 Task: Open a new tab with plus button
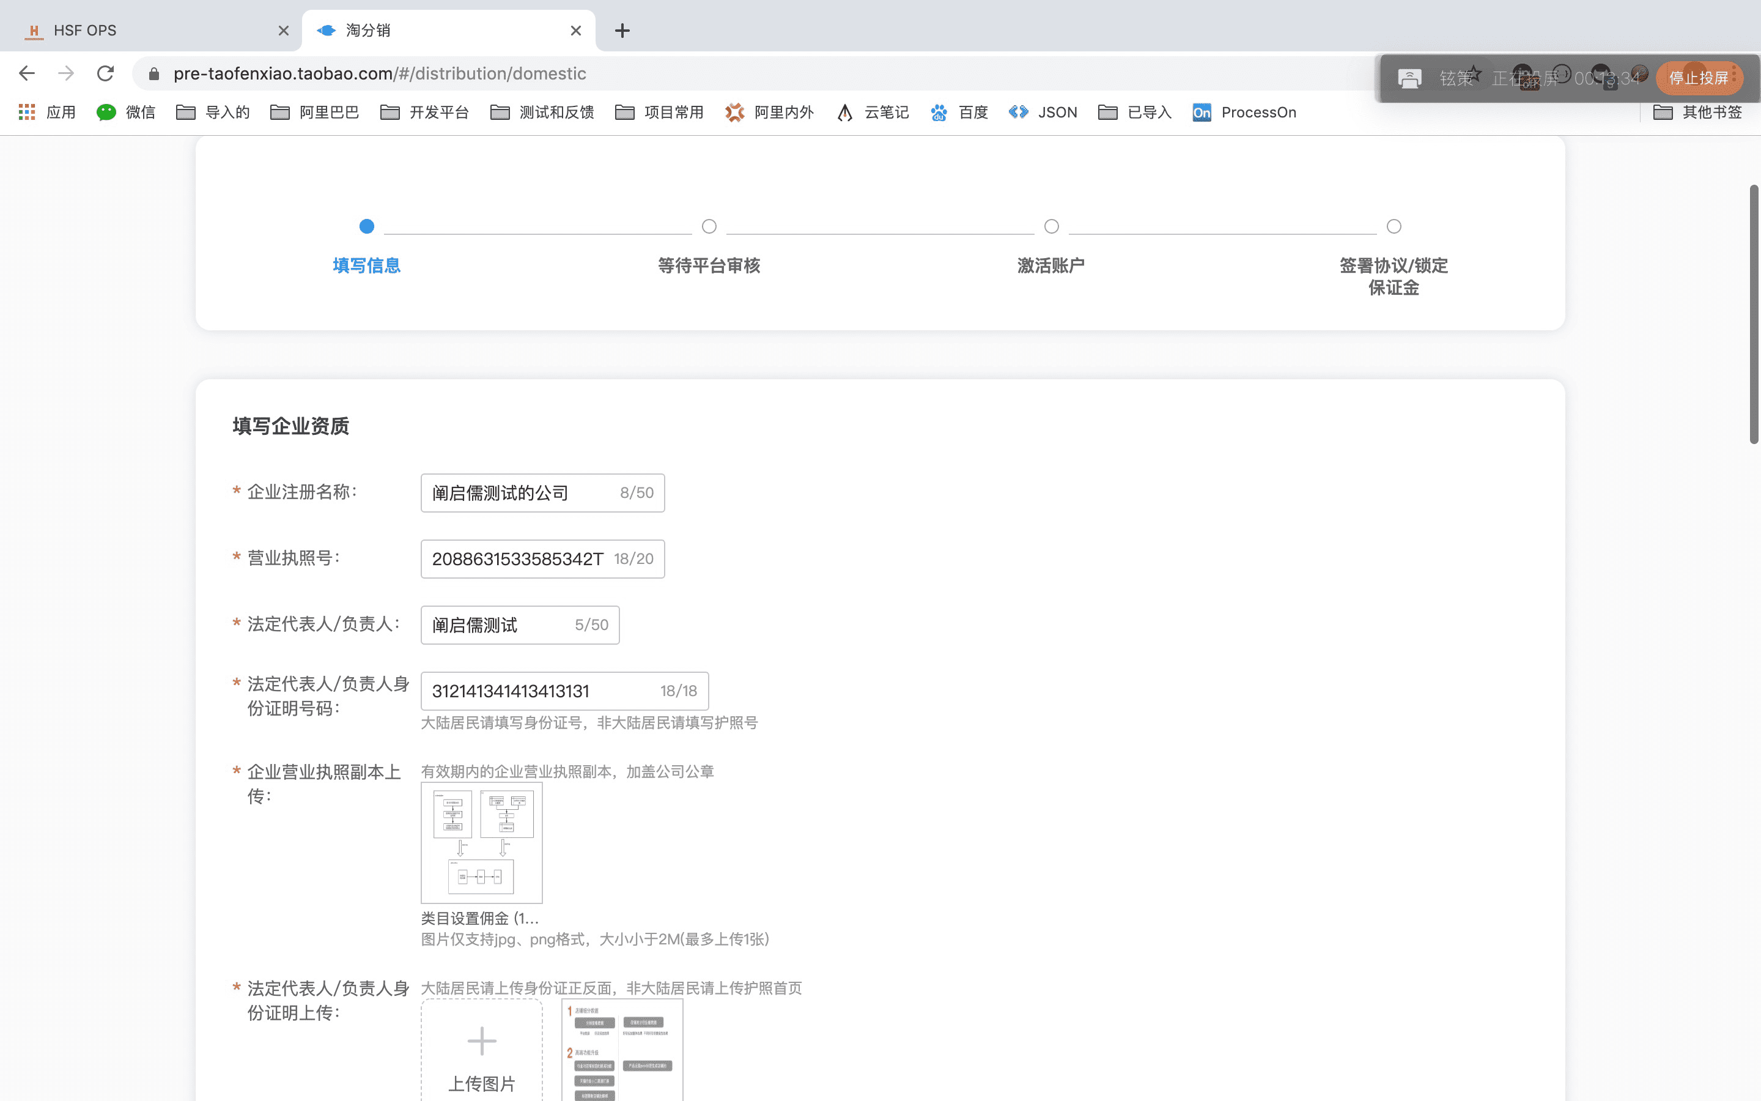[x=622, y=31]
